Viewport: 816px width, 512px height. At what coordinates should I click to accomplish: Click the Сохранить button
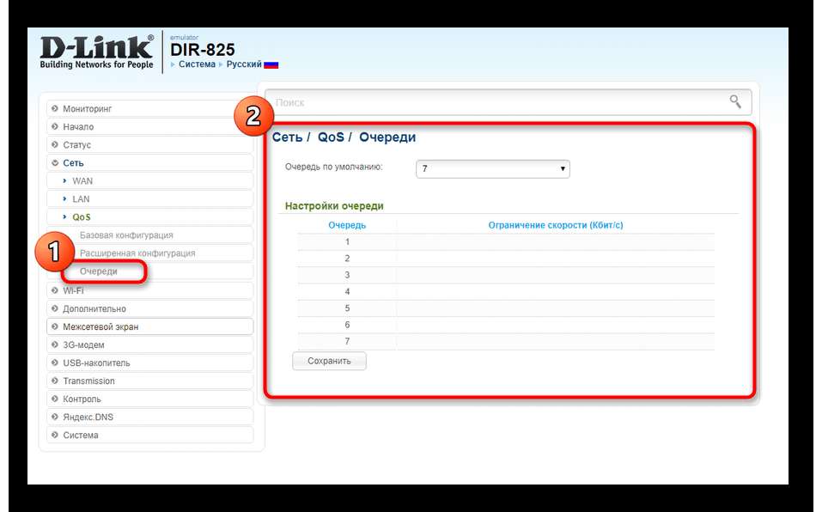329,361
